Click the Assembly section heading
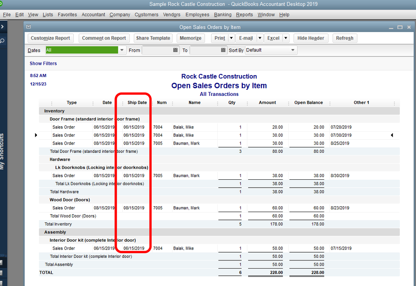 (55, 232)
